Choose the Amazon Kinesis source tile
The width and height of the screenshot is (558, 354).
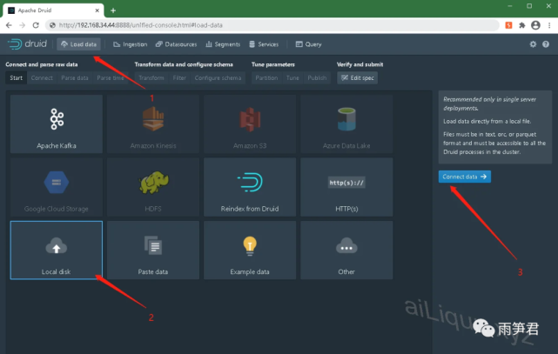point(153,124)
